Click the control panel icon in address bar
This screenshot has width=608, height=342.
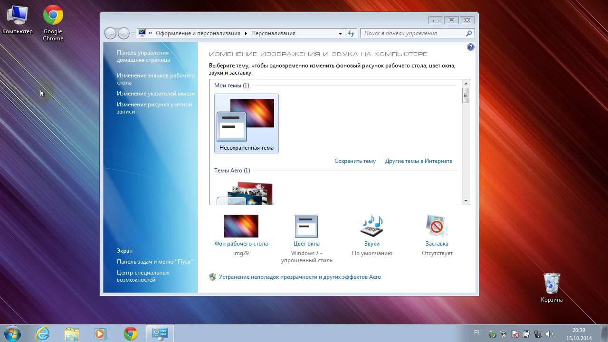tap(142, 33)
